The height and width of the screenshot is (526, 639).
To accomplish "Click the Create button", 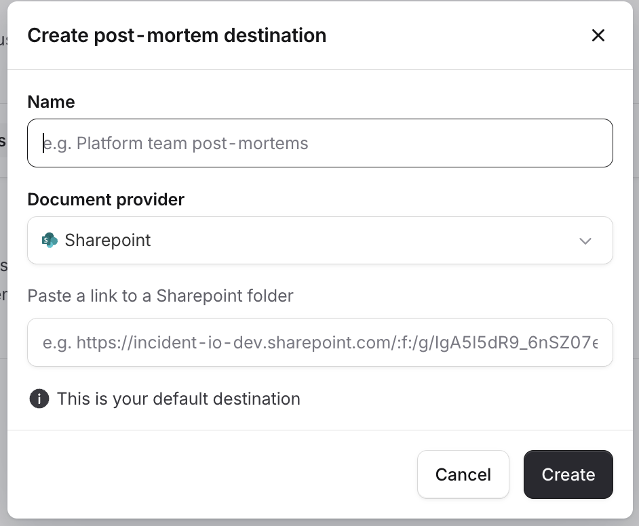I will (x=568, y=474).
